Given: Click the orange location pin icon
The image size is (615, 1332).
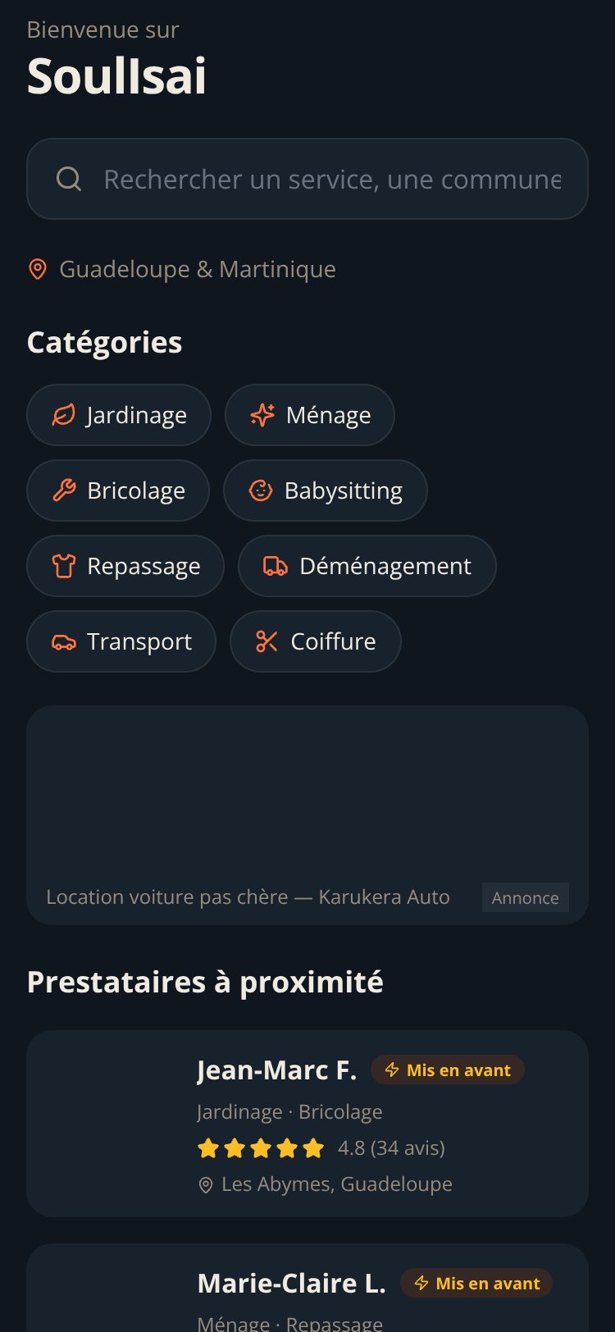Looking at the screenshot, I should pos(38,269).
